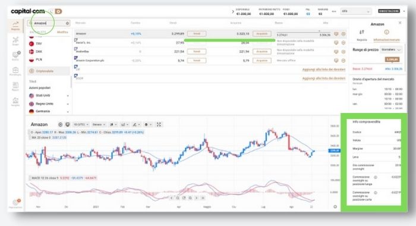The height and width of the screenshot is (226, 416).
Task: Open the Denaro price type dropdown
Action: [x=99, y=124]
